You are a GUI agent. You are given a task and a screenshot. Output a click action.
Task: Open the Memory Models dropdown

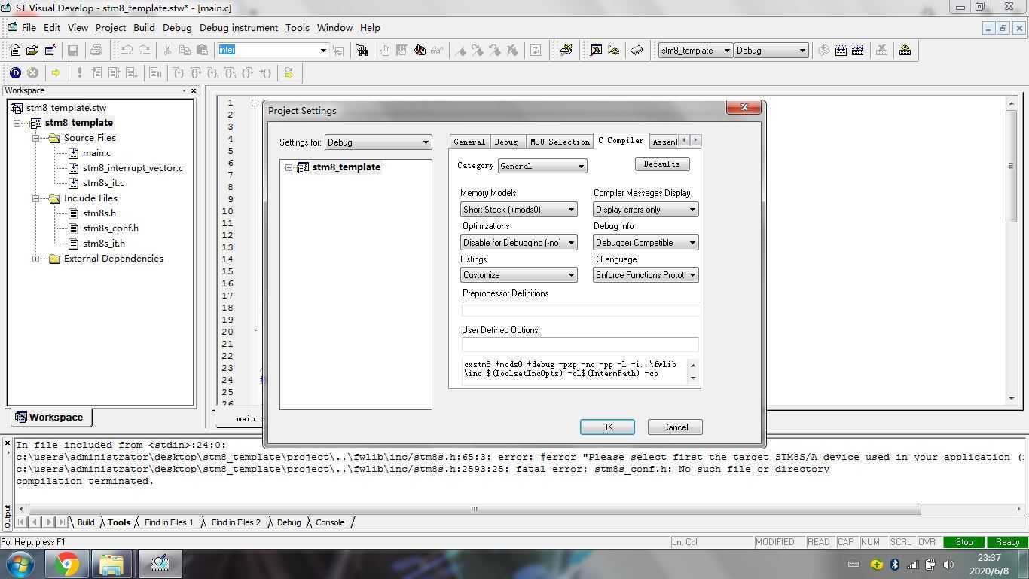(x=518, y=210)
